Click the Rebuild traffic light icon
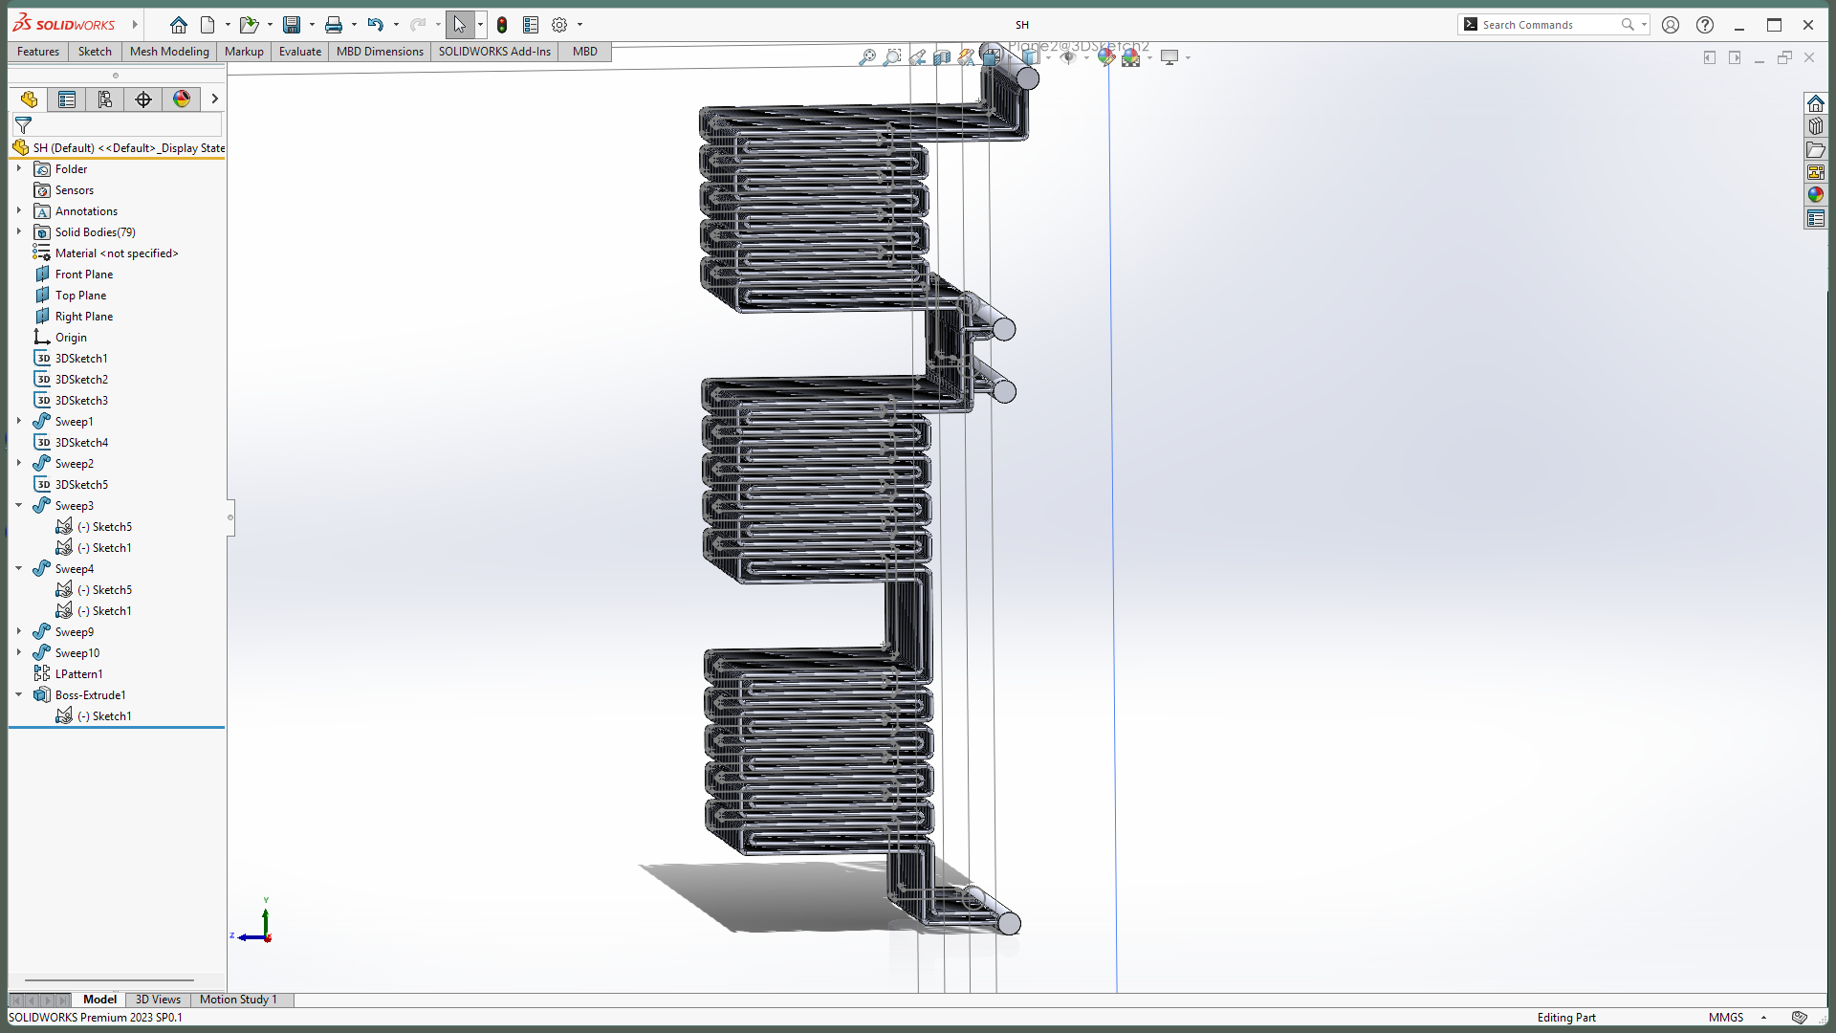 point(502,25)
